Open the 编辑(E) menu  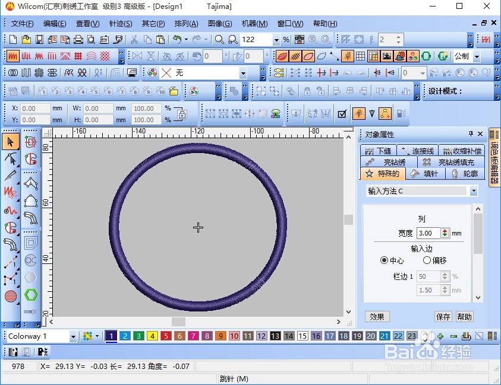(55, 24)
